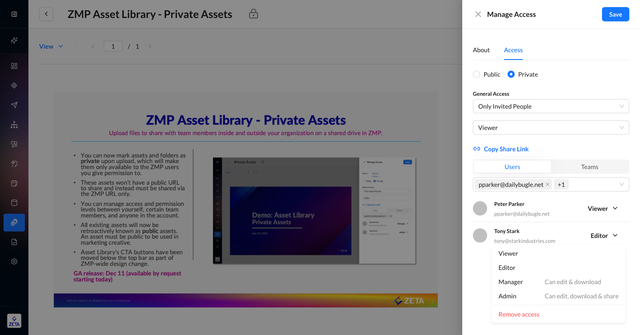Open Peter Parker's Viewer role dropdown
Viewport: 640px width, 335px height.
click(602, 208)
